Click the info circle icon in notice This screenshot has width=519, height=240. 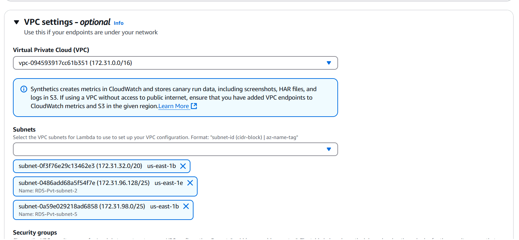click(x=24, y=89)
